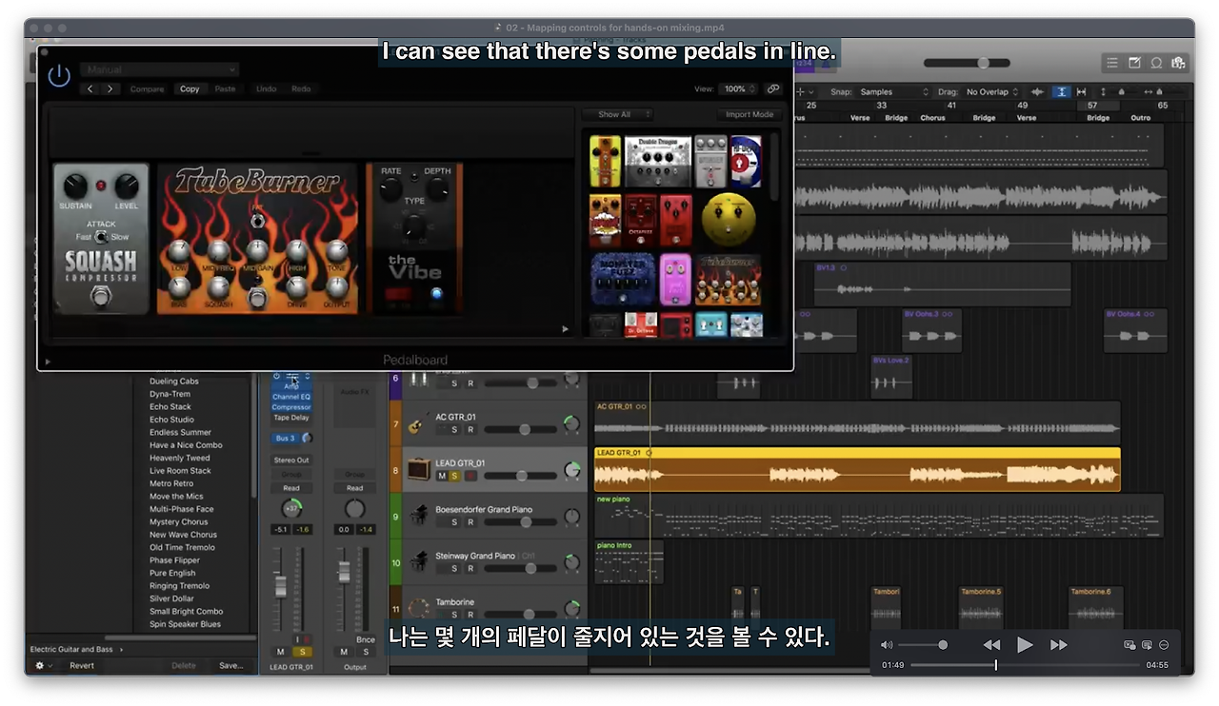The height and width of the screenshot is (706, 1219).
Task: Click the AC GTR_01 guitar track icon
Action: tap(416, 424)
